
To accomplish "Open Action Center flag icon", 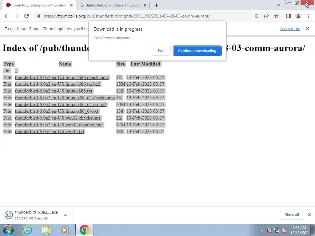I will coord(269,230).
